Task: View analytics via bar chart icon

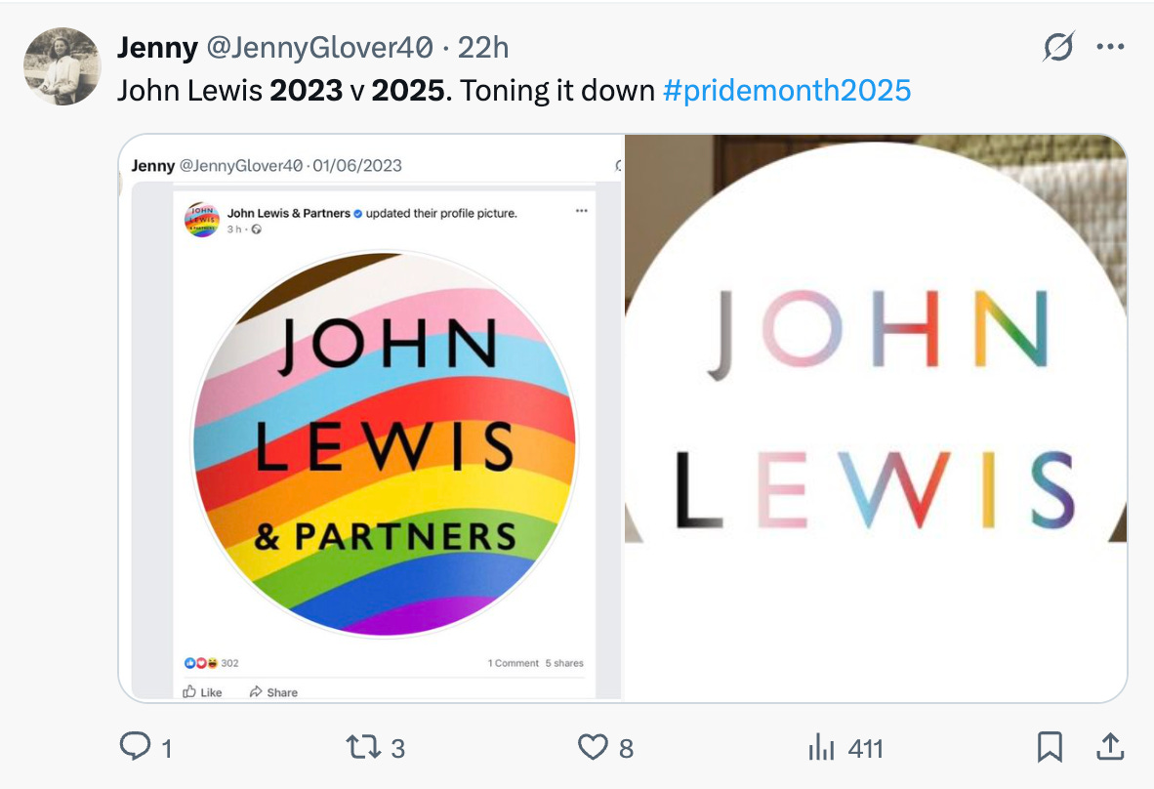Action: pos(821,747)
